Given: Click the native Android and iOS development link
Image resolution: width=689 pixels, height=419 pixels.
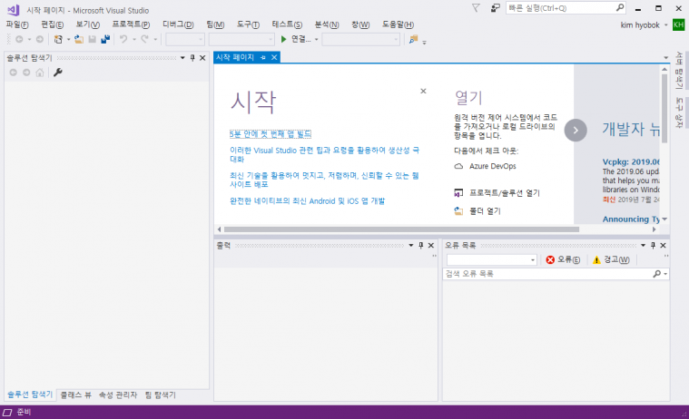Looking at the screenshot, I should [307, 201].
